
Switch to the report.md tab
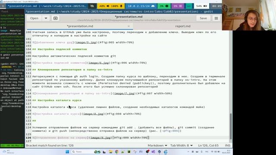click(183, 26)
